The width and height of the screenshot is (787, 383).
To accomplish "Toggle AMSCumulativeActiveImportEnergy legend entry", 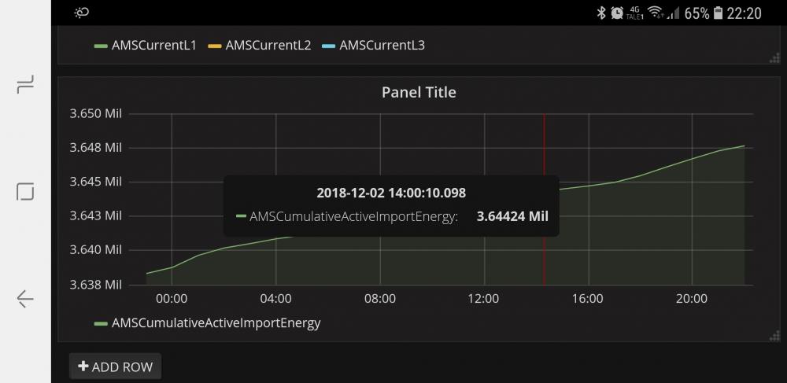I will (x=216, y=322).
